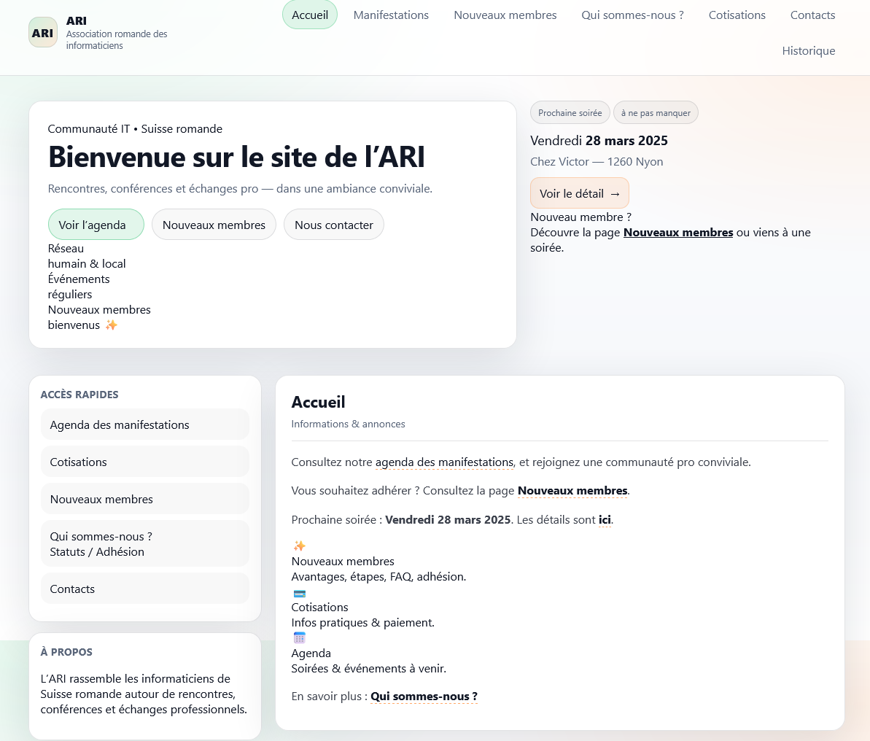Image resolution: width=870 pixels, height=741 pixels.
Task: Click the "à ne pas manquer" badge
Action: 656,112
